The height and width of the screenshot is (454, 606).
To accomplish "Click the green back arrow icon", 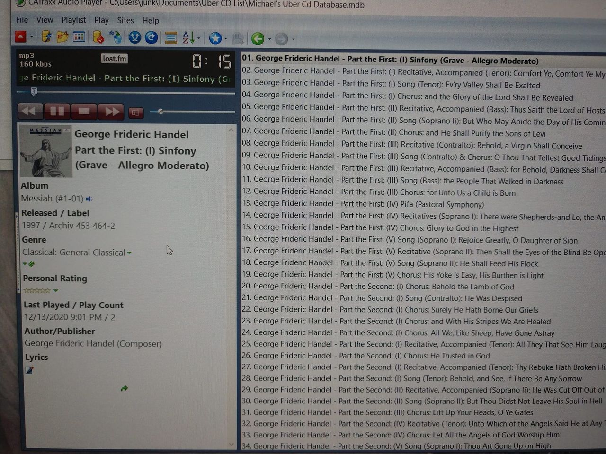I will (258, 39).
